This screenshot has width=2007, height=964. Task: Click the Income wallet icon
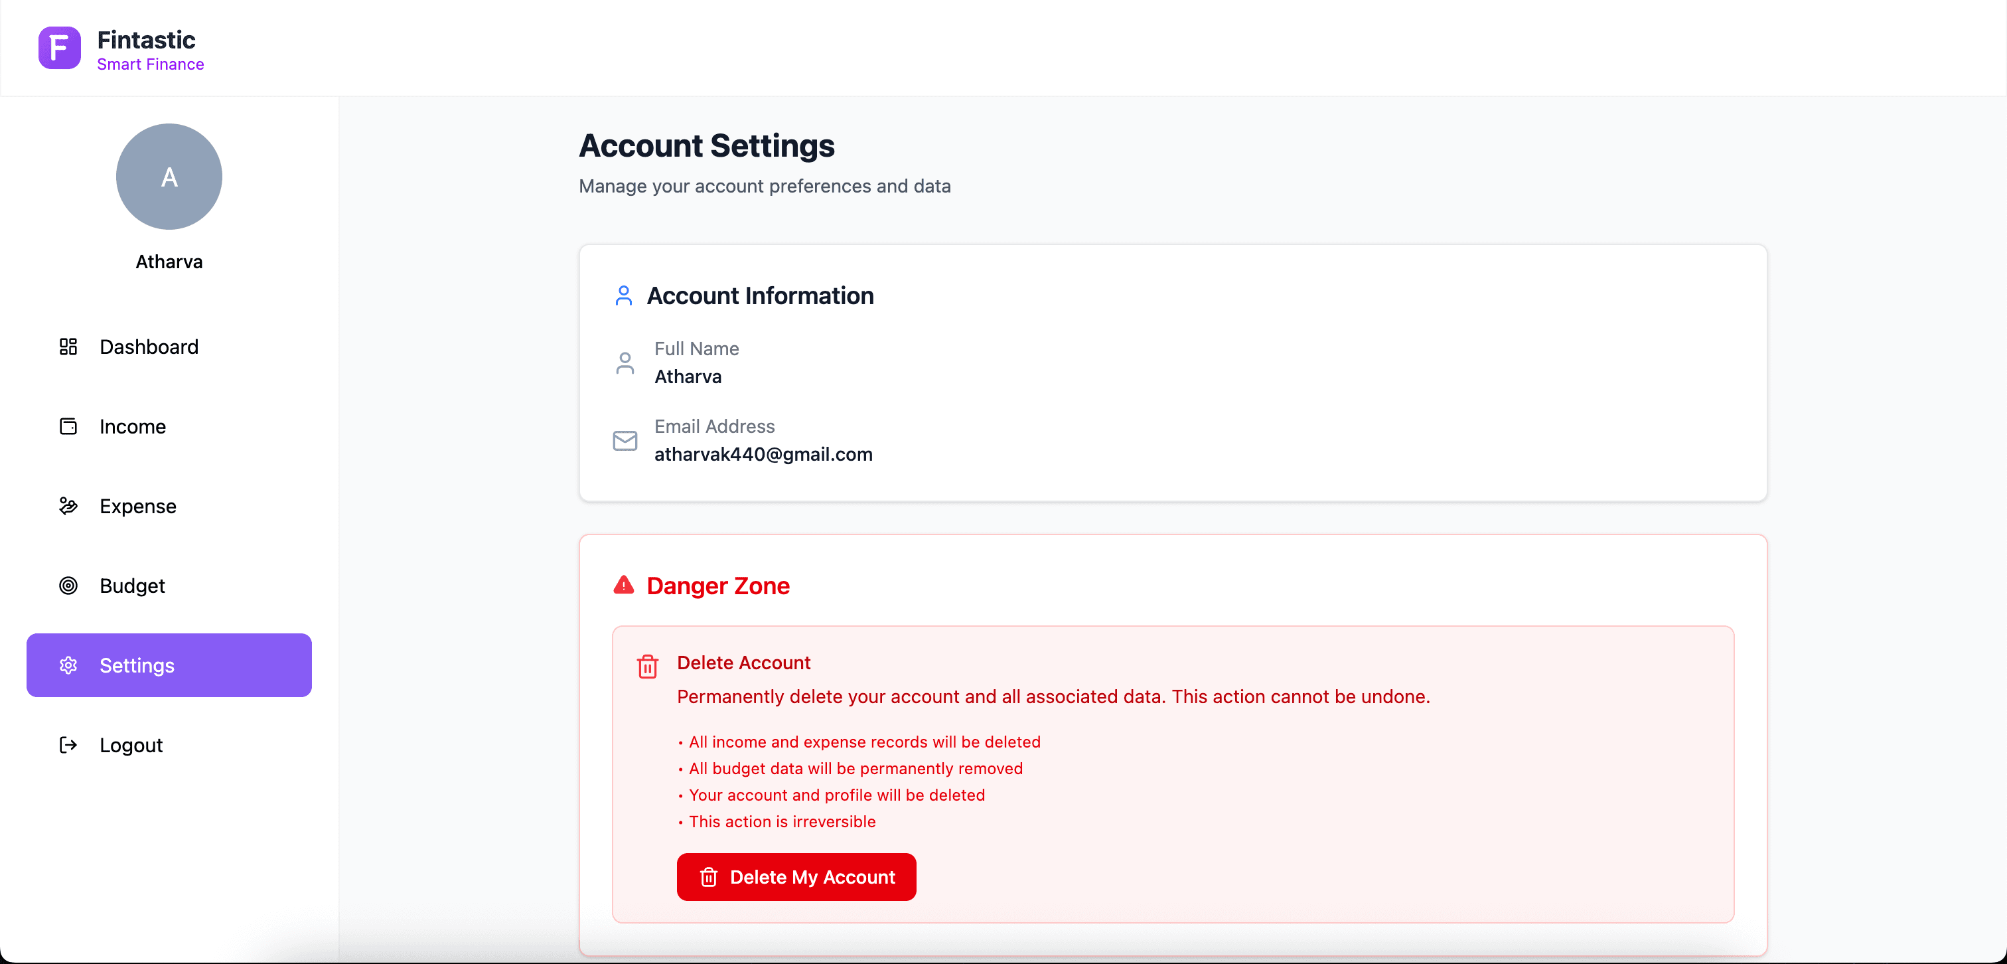(x=68, y=427)
